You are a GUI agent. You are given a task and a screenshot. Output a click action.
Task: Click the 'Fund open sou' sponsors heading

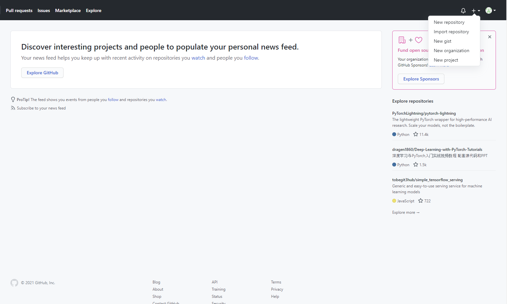coord(413,50)
